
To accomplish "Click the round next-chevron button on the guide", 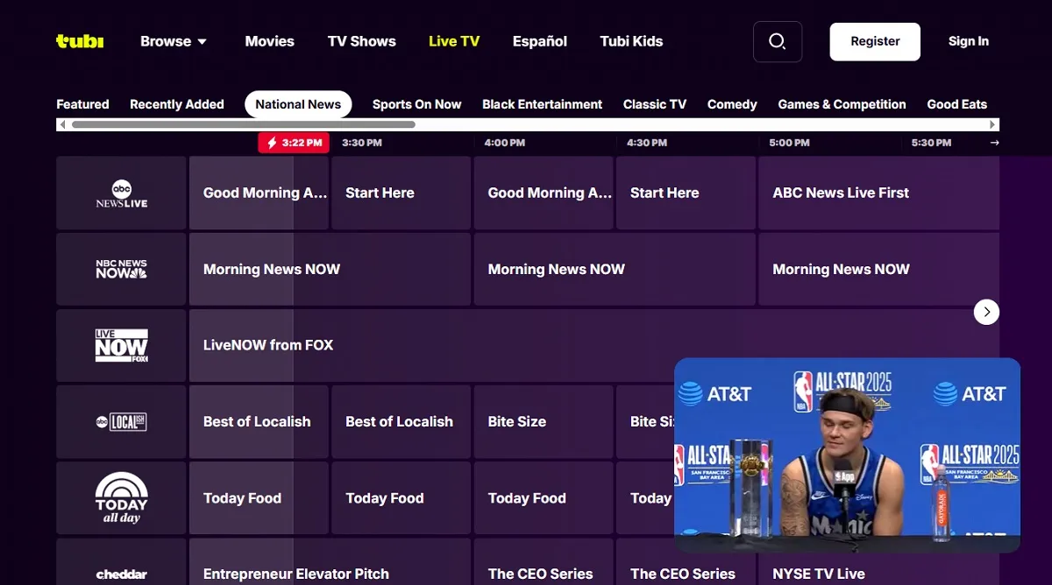I will tap(986, 311).
